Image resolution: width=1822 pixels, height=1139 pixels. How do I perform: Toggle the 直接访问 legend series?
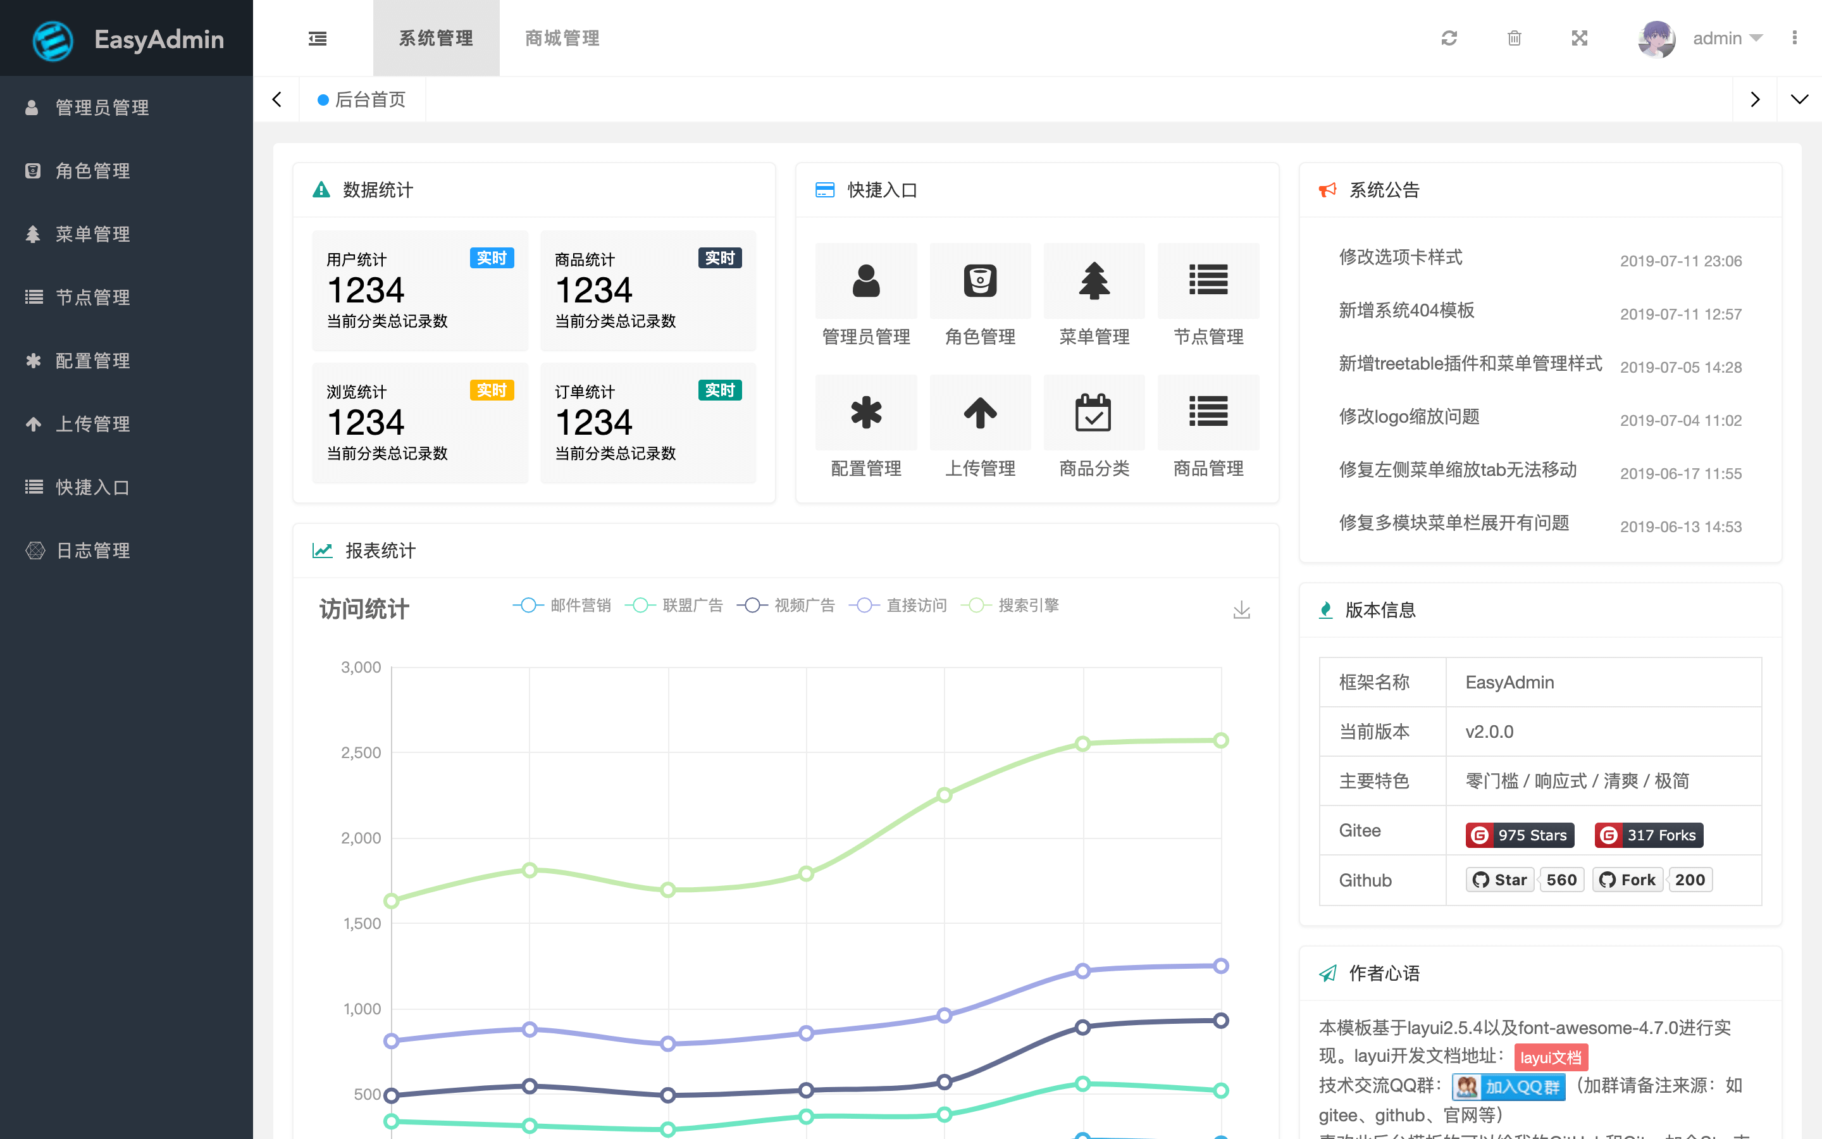[x=898, y=605]
